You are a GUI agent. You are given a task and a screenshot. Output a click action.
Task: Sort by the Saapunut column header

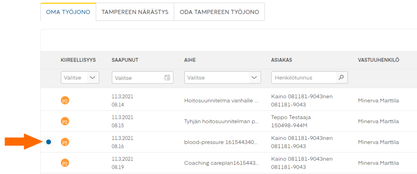tap(125, 60)
